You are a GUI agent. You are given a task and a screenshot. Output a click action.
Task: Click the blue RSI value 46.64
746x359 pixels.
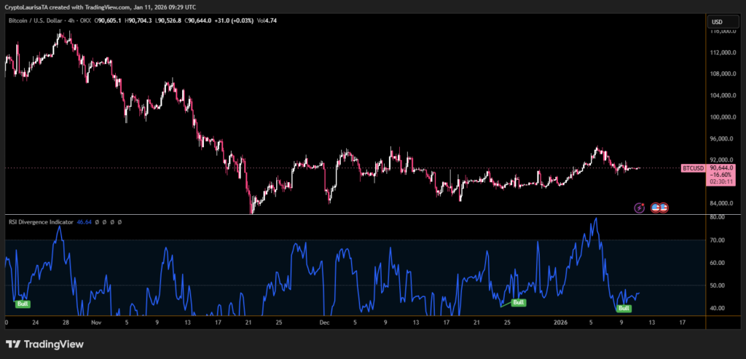click(x=84, y=221)
